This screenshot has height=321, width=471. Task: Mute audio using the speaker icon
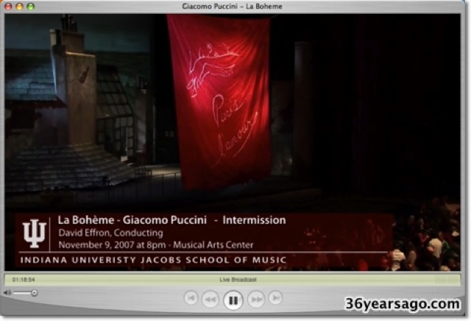click(x=7, y=292)
